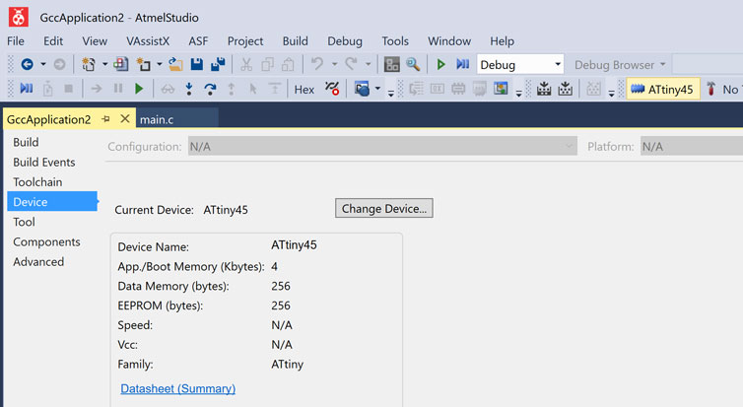Select the Toolchain properties page
The height and width of the screenshot is (407, 743).
(37, 182)
